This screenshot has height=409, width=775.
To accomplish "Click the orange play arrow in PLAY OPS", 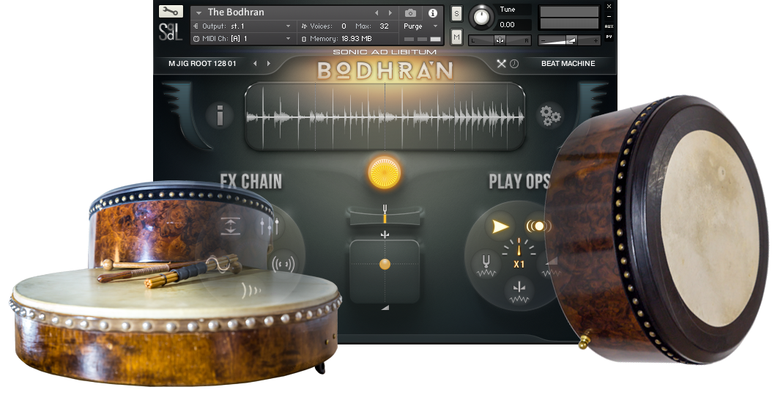I will pos(500,227).
